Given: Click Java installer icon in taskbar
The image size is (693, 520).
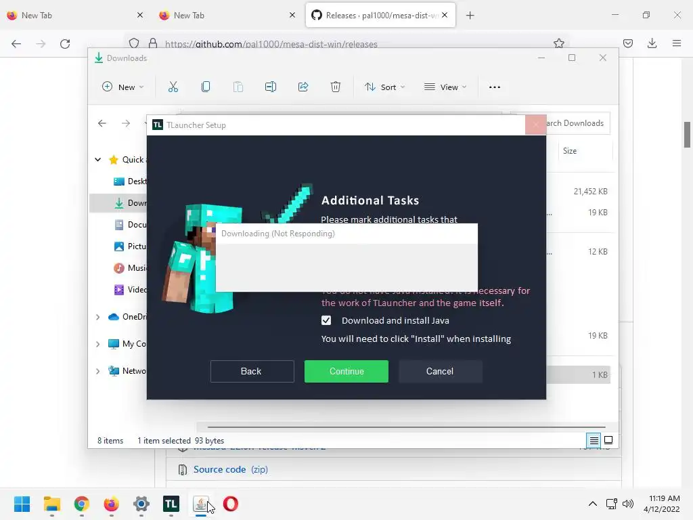Looking at the screenshot, I should pos(200,504).
